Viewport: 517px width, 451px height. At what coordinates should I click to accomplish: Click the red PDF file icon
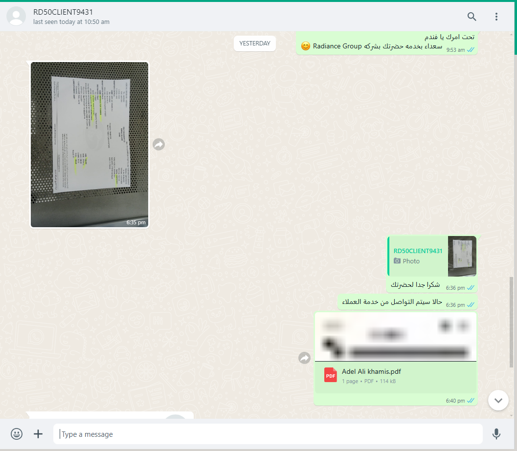pos(330,375)
